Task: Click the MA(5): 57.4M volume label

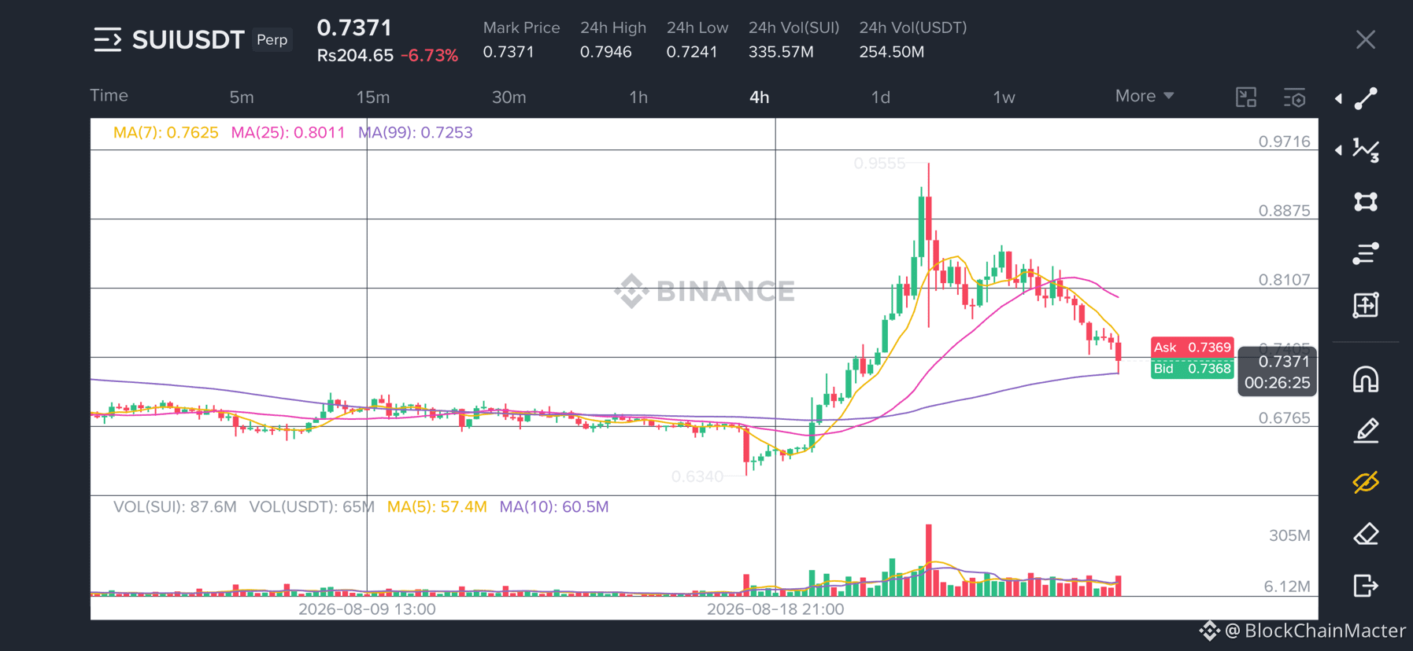Action: [437, 507]
